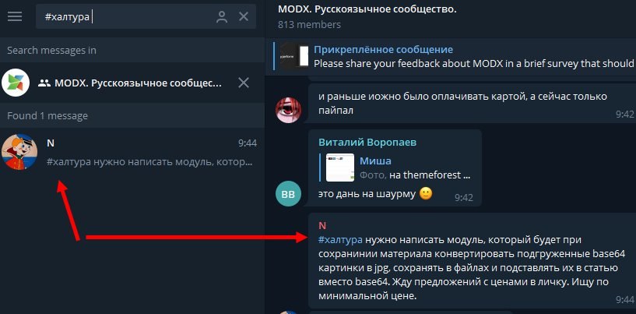Click the smiley emoji after шаурму
Image resolution: width=636 pixels, height=314 pixels.
coord(425,193)
